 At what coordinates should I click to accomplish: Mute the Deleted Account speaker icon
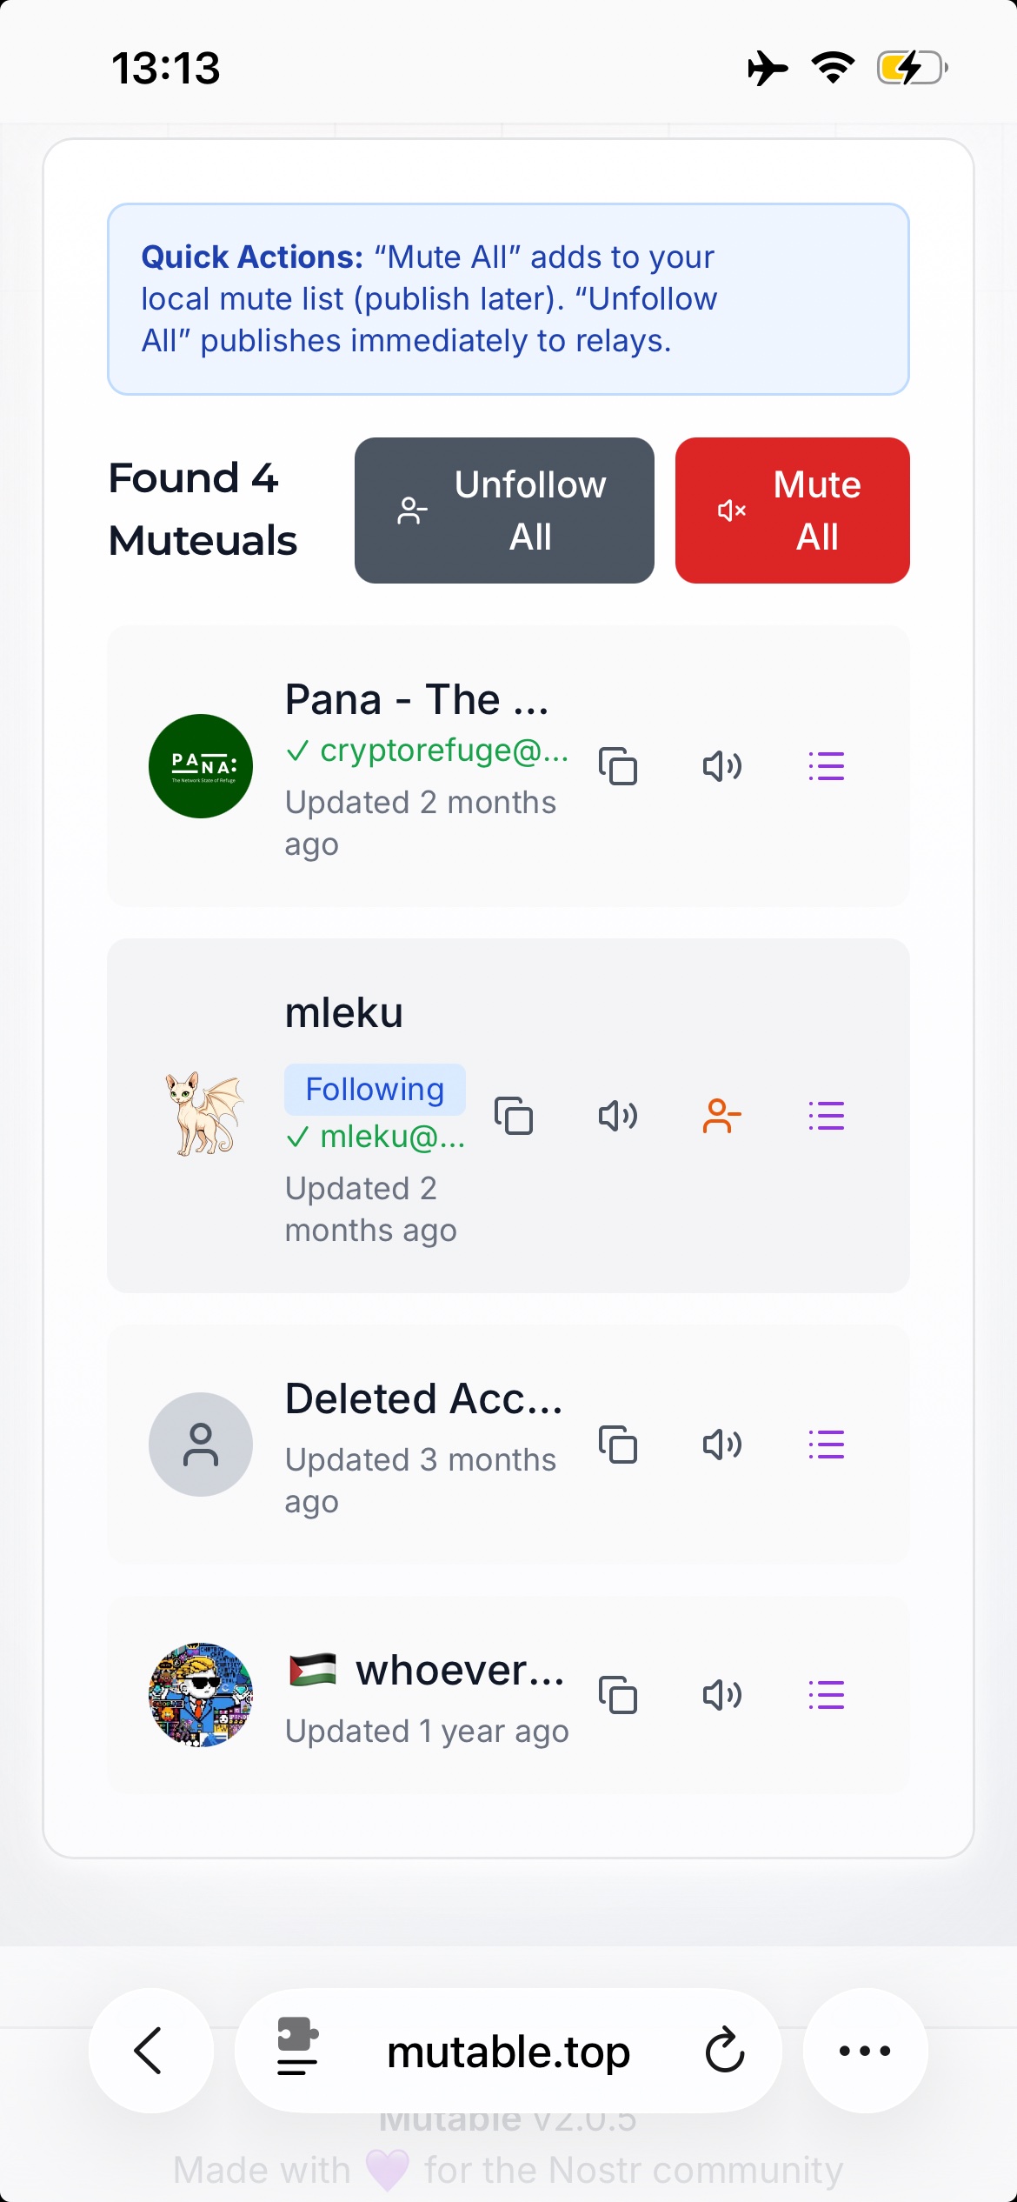click(722, 1445)
